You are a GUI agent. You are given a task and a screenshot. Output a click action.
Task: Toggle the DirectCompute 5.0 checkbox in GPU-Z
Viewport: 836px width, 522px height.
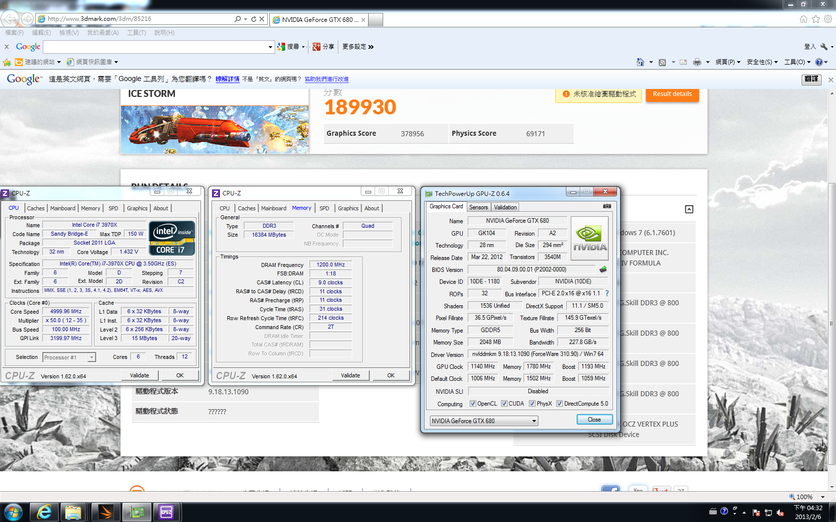click(559, 404)
